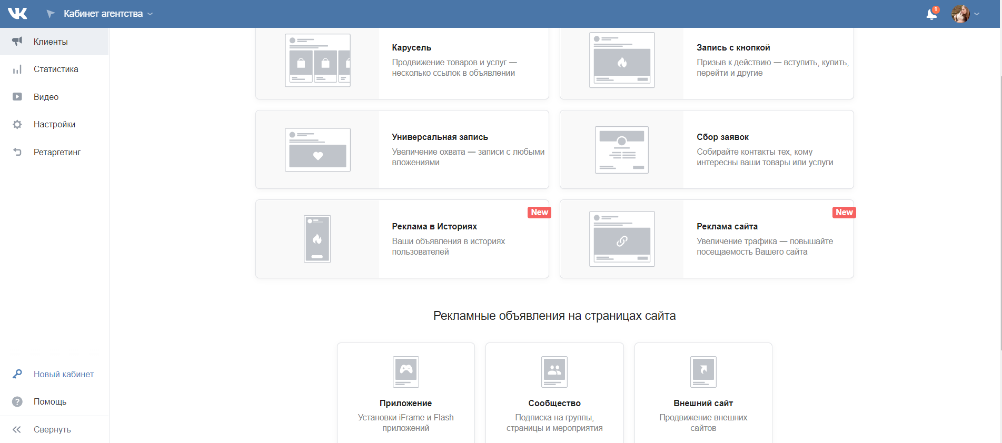Viewport: 1002px width, 443px height.
Task: Select the Сбор заявок ad card
Action: tap(707, 149)
